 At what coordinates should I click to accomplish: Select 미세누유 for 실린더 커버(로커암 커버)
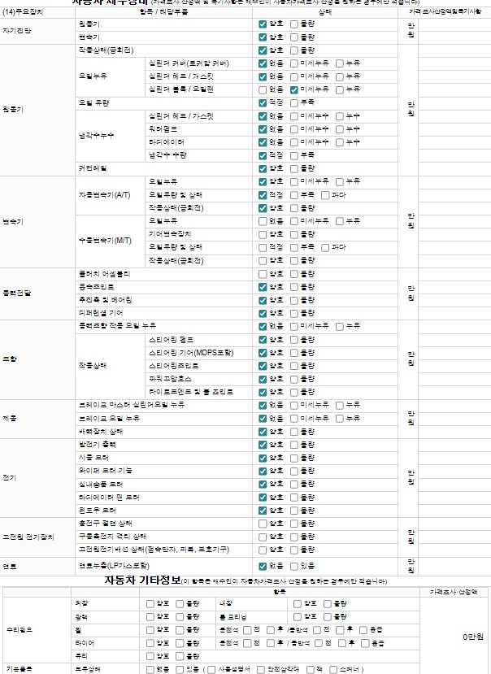[294, 63]
